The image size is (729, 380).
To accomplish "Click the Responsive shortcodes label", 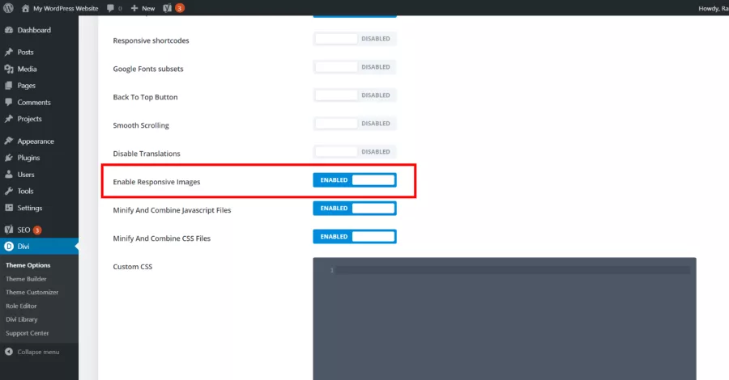I will pos(151,40).
